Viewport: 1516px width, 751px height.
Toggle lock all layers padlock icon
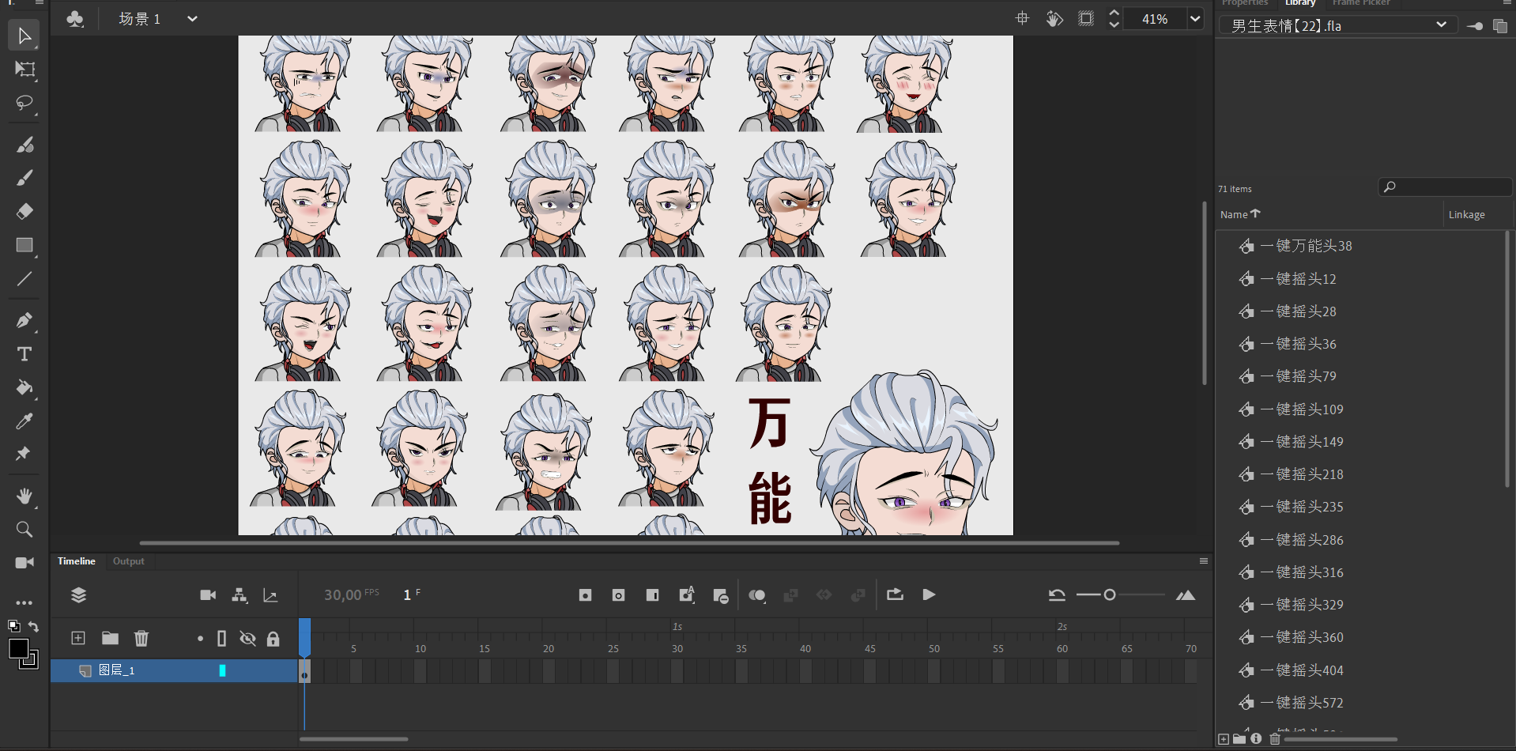[x=273, y=639]
